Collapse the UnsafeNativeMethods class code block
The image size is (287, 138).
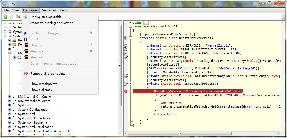coord(130,38)
